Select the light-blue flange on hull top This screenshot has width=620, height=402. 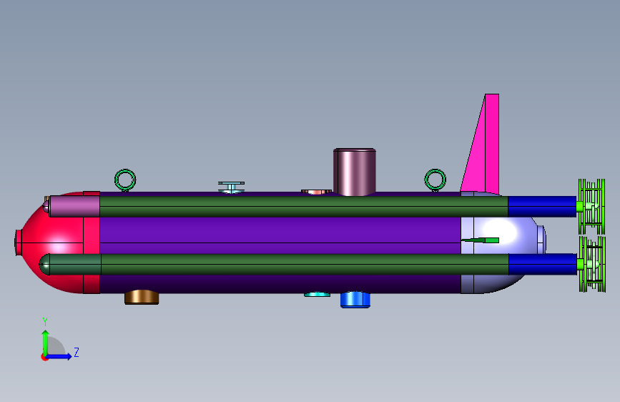point(231,187)
